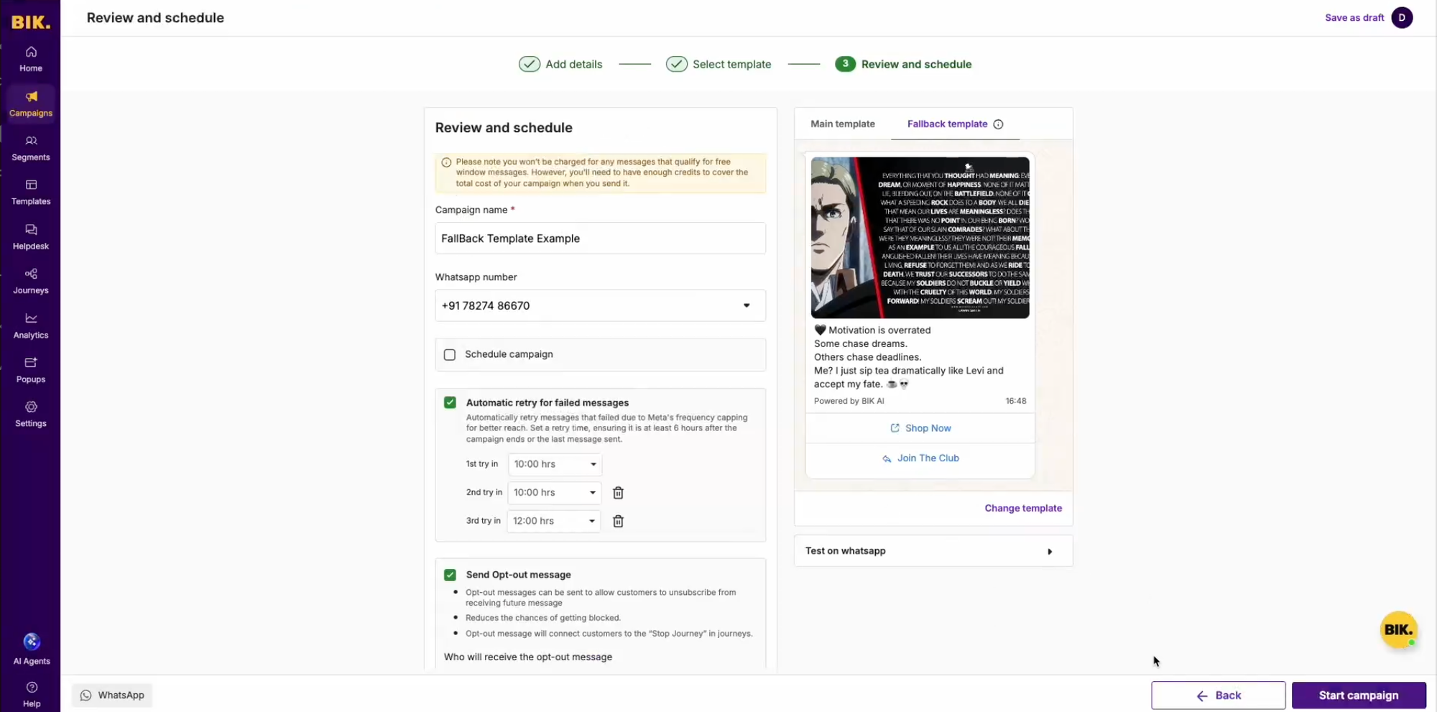Change the 1st try retry time

553,464
